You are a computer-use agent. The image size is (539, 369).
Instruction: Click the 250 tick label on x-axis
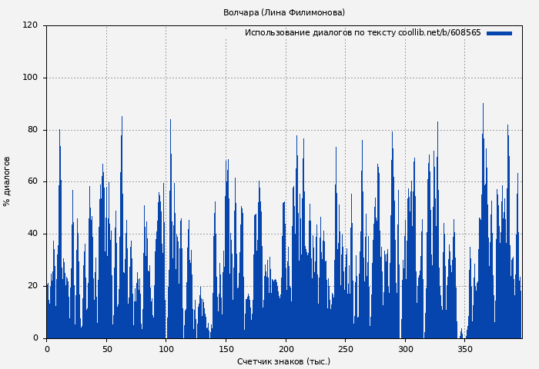coord(345,349)
